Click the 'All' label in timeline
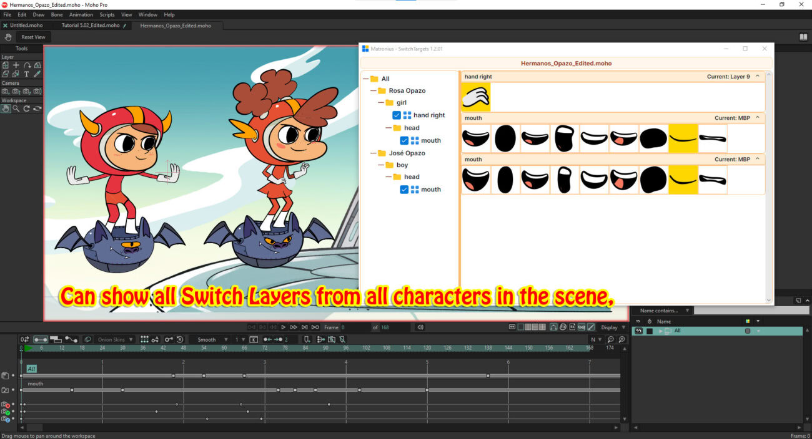Image resolution: width=812 pixels, height=439 pixels. click(x=31, y=369)
